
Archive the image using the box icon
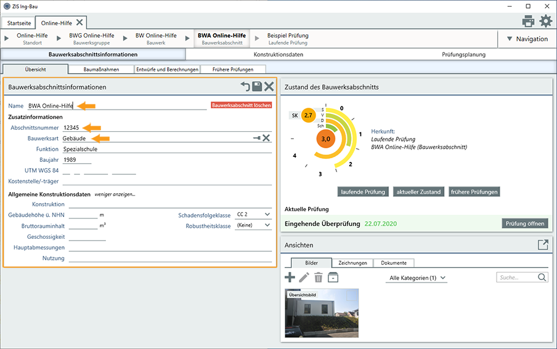[333, 277]
